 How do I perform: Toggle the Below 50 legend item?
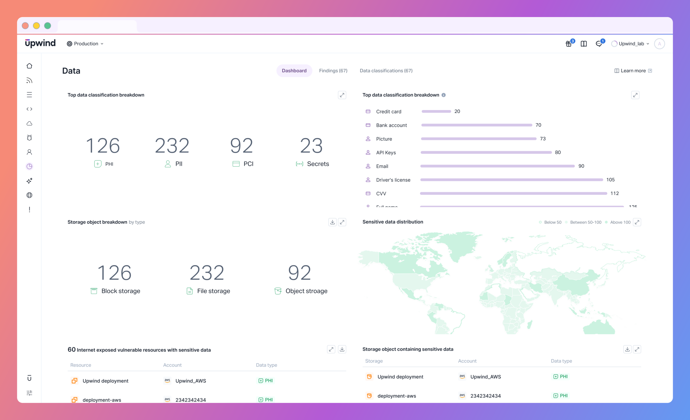(x=550, y=222)
